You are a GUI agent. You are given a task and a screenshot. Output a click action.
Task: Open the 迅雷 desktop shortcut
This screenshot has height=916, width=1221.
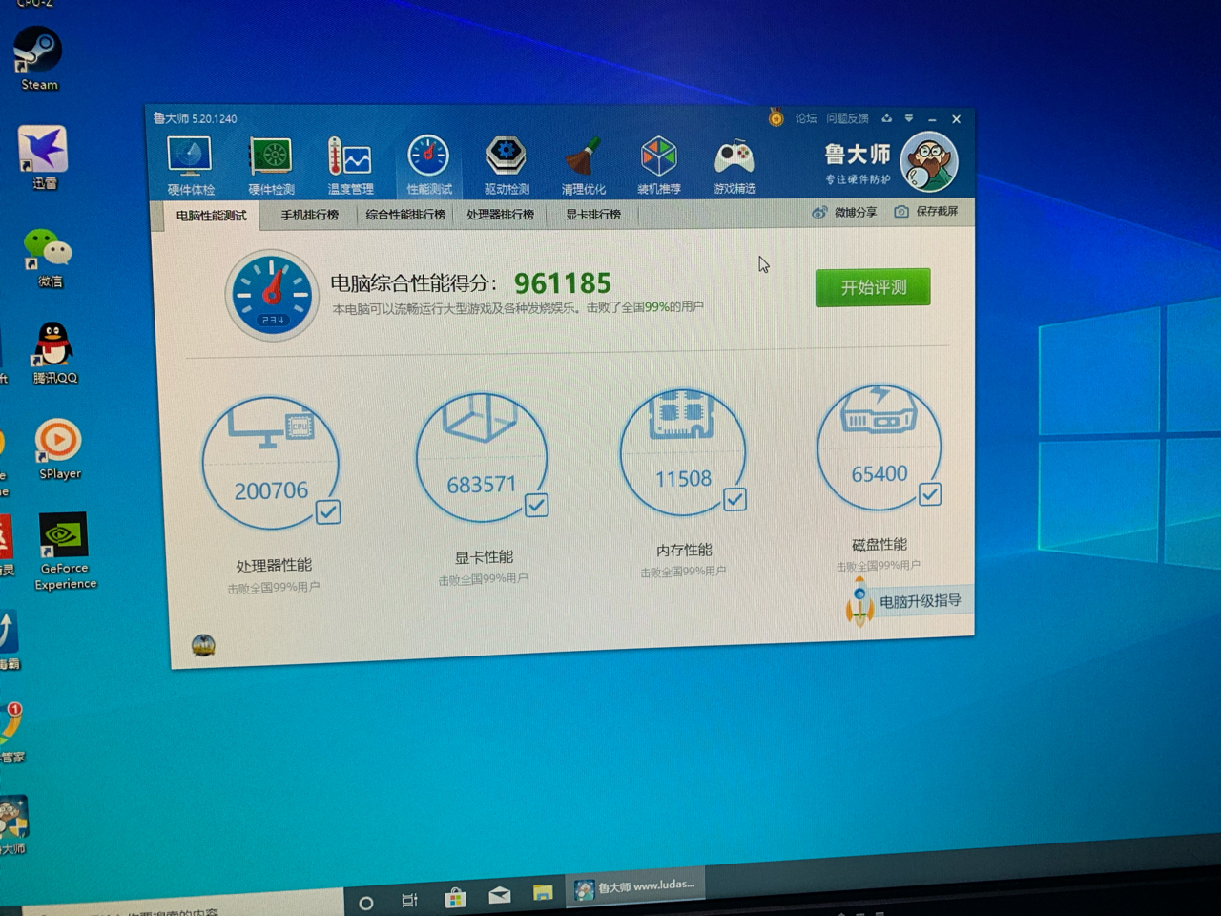(42, 157)
